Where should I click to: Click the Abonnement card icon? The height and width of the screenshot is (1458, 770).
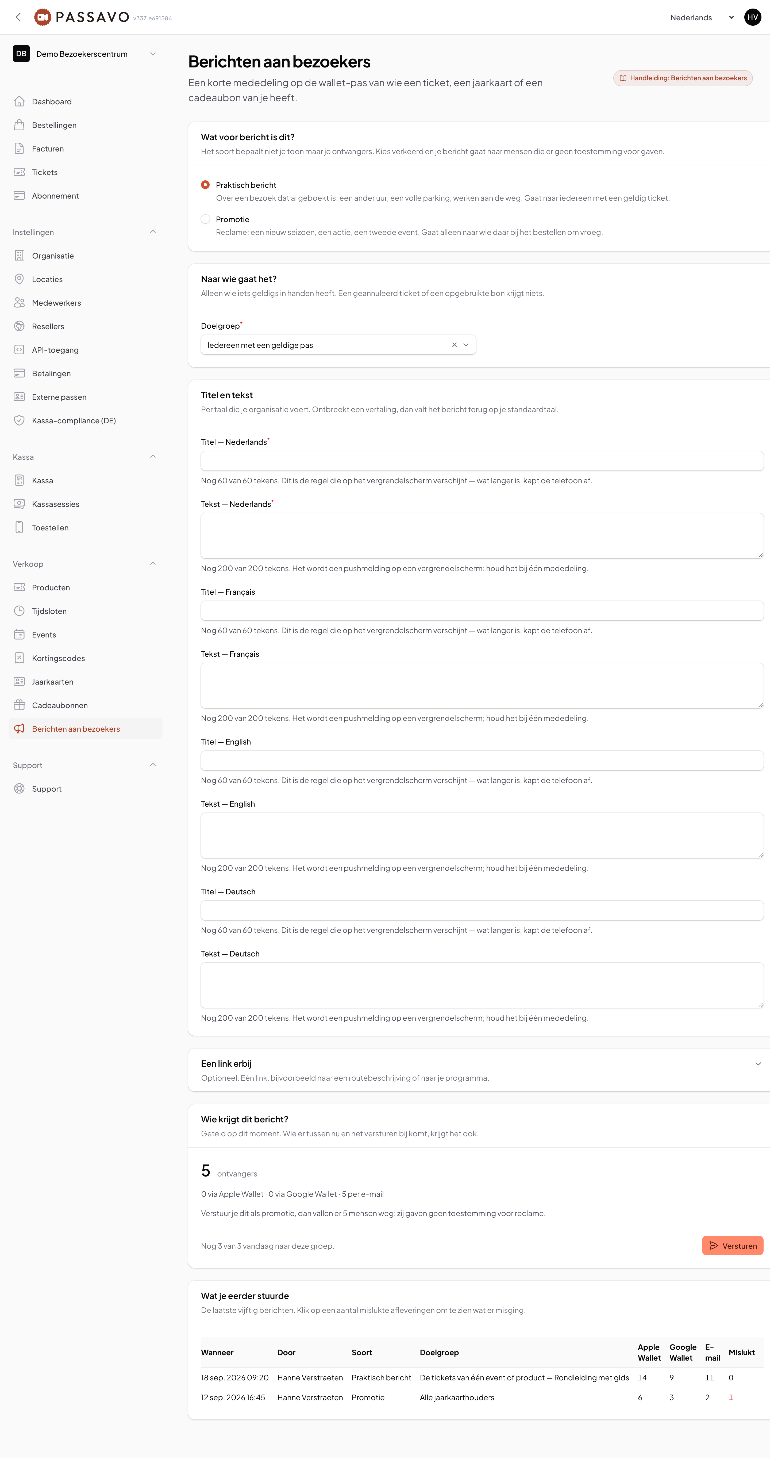(19, 196)
